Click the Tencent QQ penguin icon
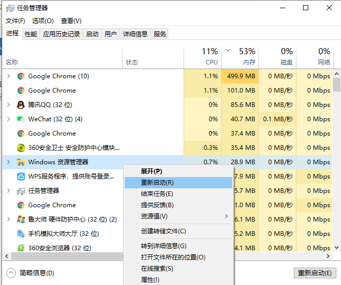341x285 pixels. (x=21, y=105)
